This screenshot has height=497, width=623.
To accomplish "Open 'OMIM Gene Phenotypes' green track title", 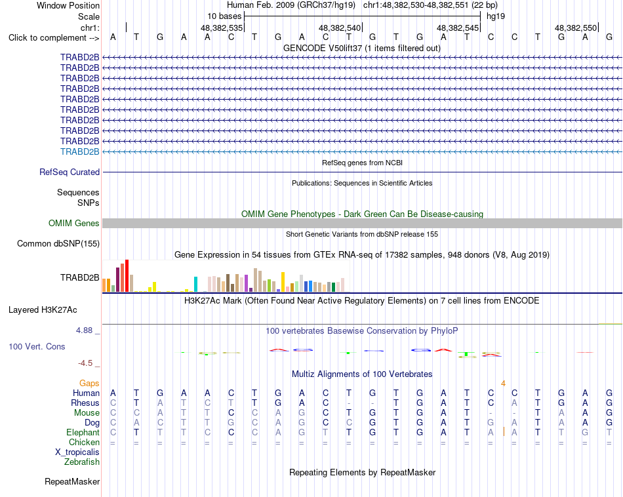I will coord(362,214).
